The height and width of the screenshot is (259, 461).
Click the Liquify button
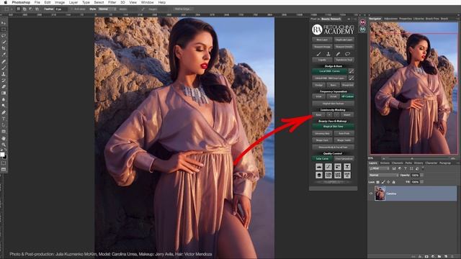322,60
